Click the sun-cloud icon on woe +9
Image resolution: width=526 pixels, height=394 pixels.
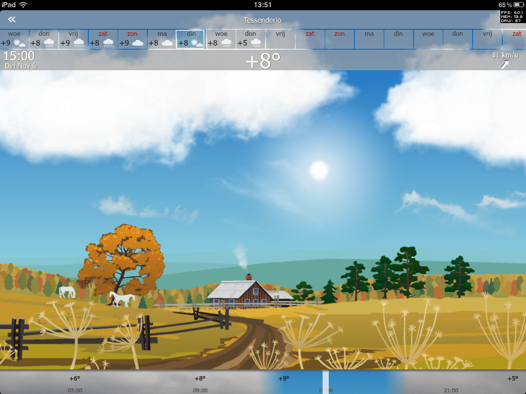pyautogui.click(x=20, y=43)
